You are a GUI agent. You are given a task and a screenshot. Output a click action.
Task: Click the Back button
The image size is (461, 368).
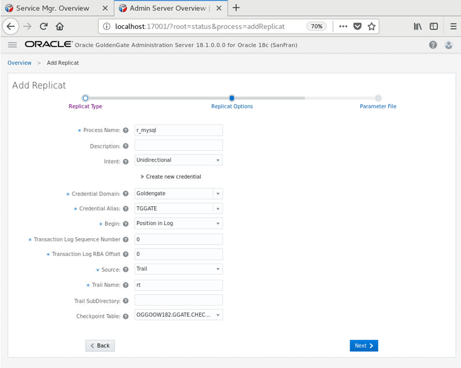(x=100, y=346)
